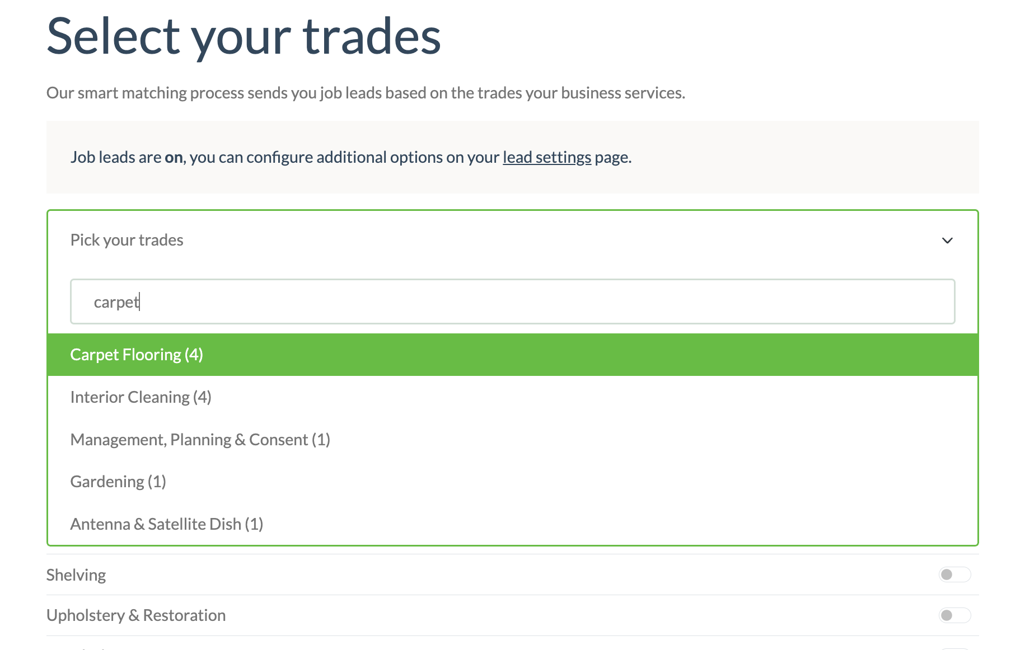This screenshot has width=1011, height=650.
Task: Enable the Shelving trade toggle
Action: click(954, 574)
